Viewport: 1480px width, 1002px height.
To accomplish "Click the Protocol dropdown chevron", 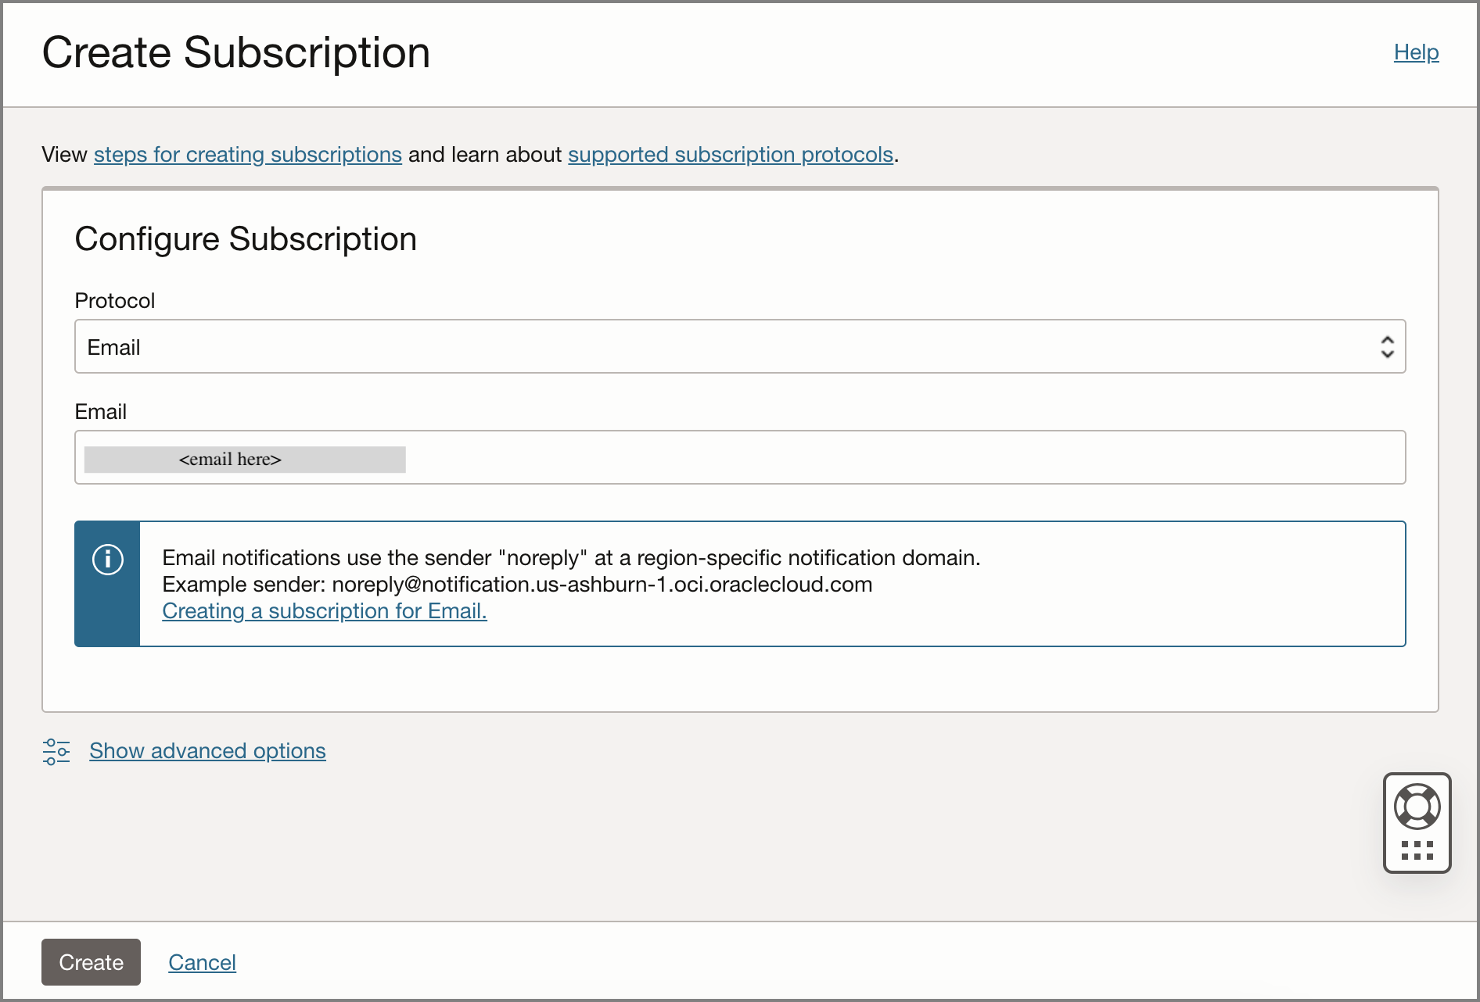I will [1388, 346].
